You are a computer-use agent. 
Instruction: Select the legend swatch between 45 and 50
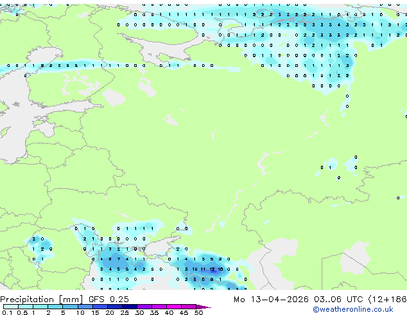click(x=189, y=307)
